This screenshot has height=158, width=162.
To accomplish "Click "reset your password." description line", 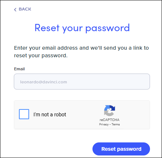I will (x=41, y=55).
